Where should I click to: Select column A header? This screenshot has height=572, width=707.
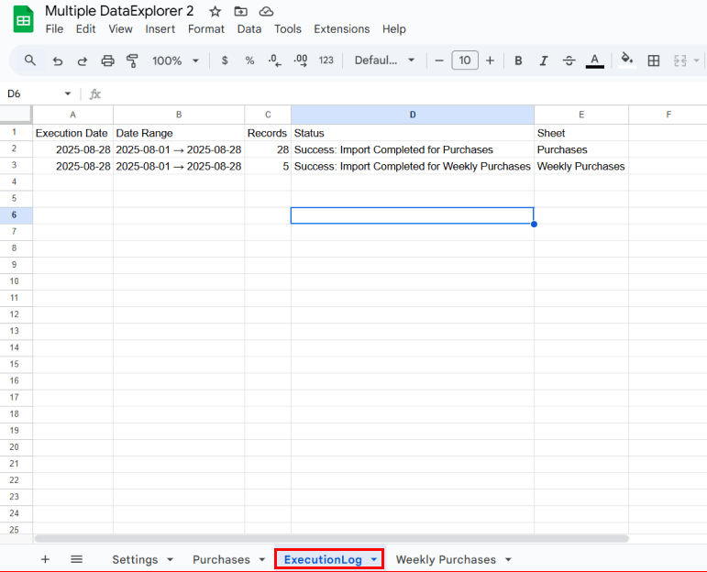coord(72,115)
